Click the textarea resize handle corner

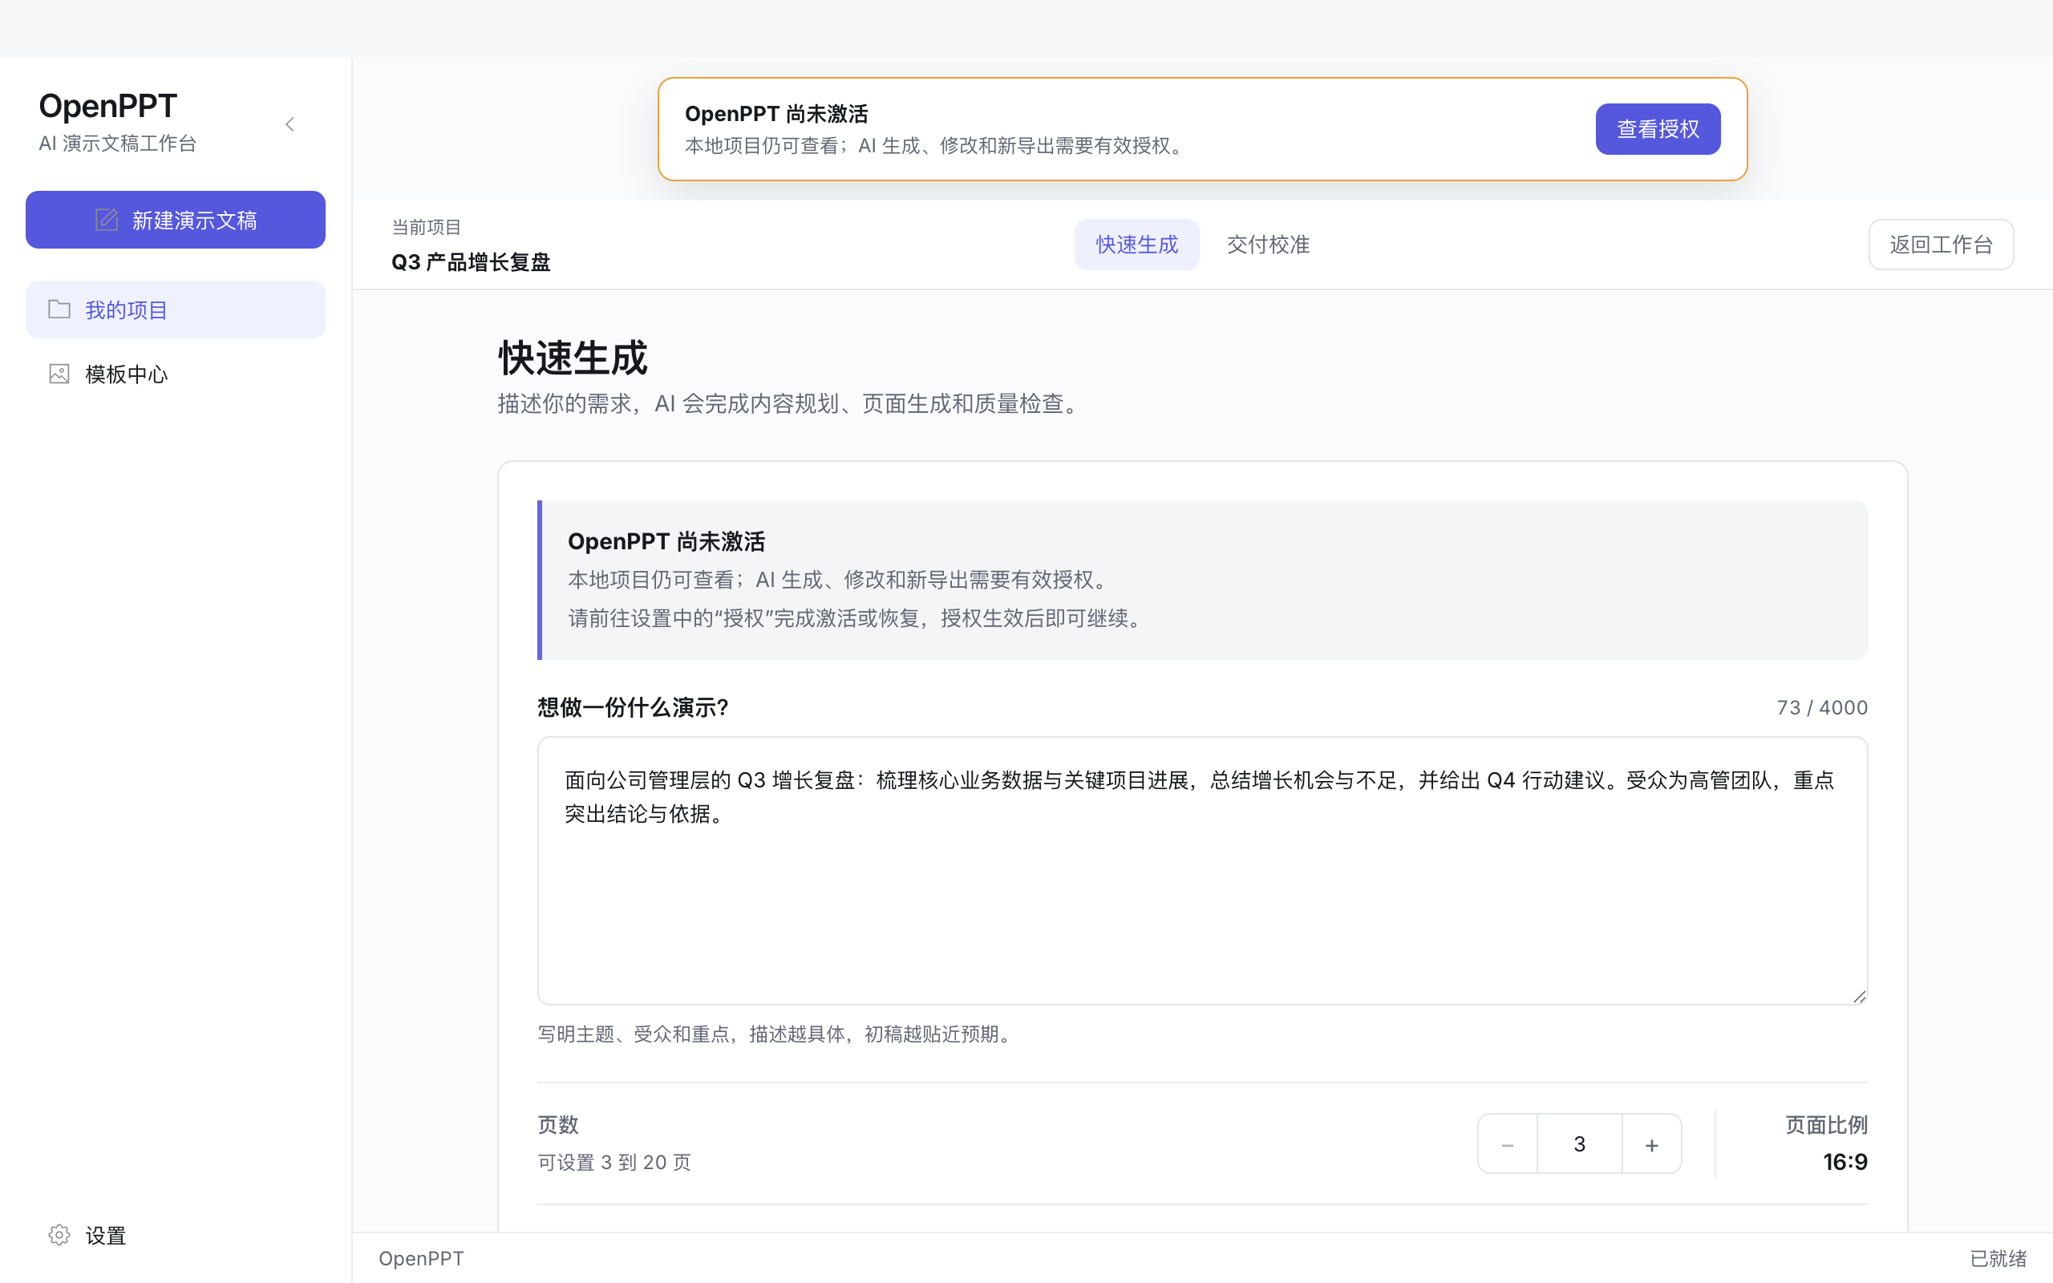(1859, 996)
